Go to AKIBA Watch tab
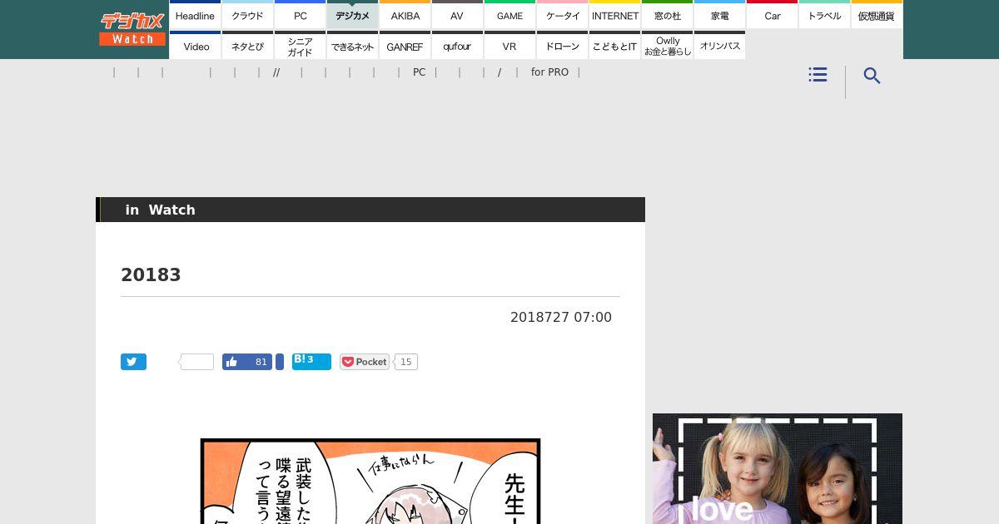Image resolution: width=999 pixels, height=524 pixels. [x=405, y=14]
